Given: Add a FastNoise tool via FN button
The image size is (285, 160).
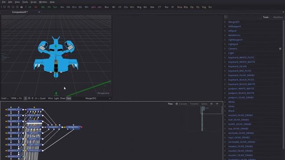Looking at the screenshot, I should pos(49,7).
